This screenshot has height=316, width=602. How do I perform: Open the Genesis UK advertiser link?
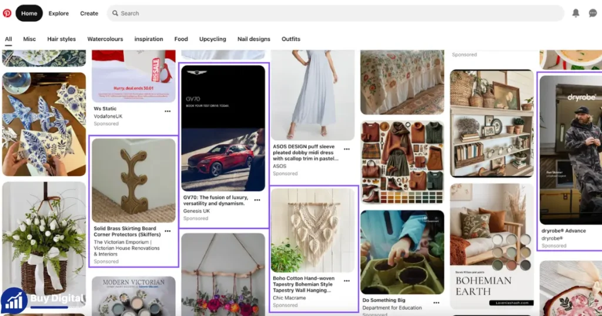pyautogui.click(x=196, y=211)
